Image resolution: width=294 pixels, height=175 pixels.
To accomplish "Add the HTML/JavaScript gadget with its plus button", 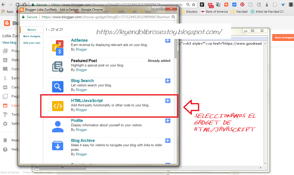I will click(x=168, y=101).
